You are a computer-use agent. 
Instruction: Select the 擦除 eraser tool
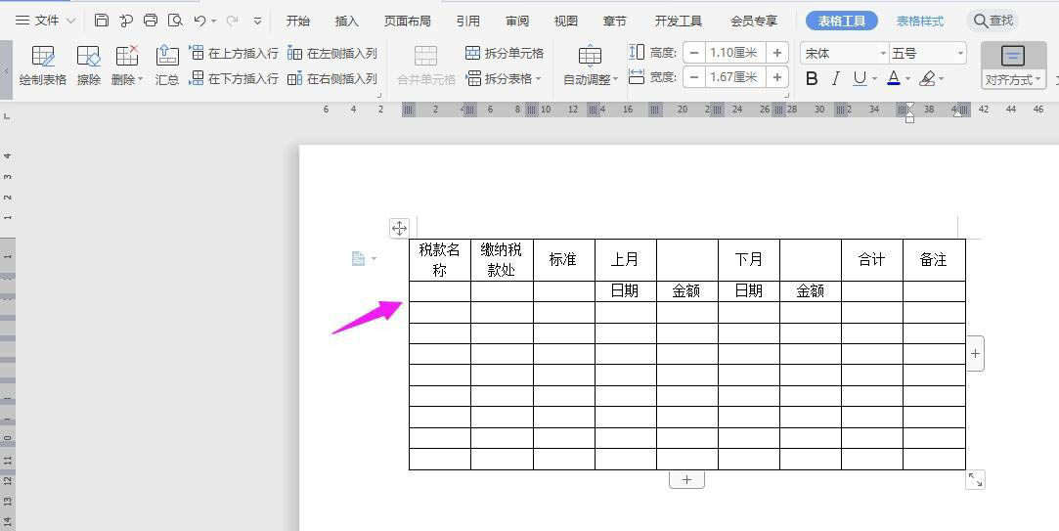tap(88, 66)
